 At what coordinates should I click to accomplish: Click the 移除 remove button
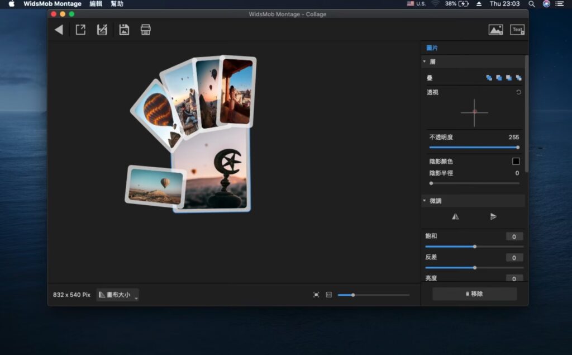[x=474, y=294]
